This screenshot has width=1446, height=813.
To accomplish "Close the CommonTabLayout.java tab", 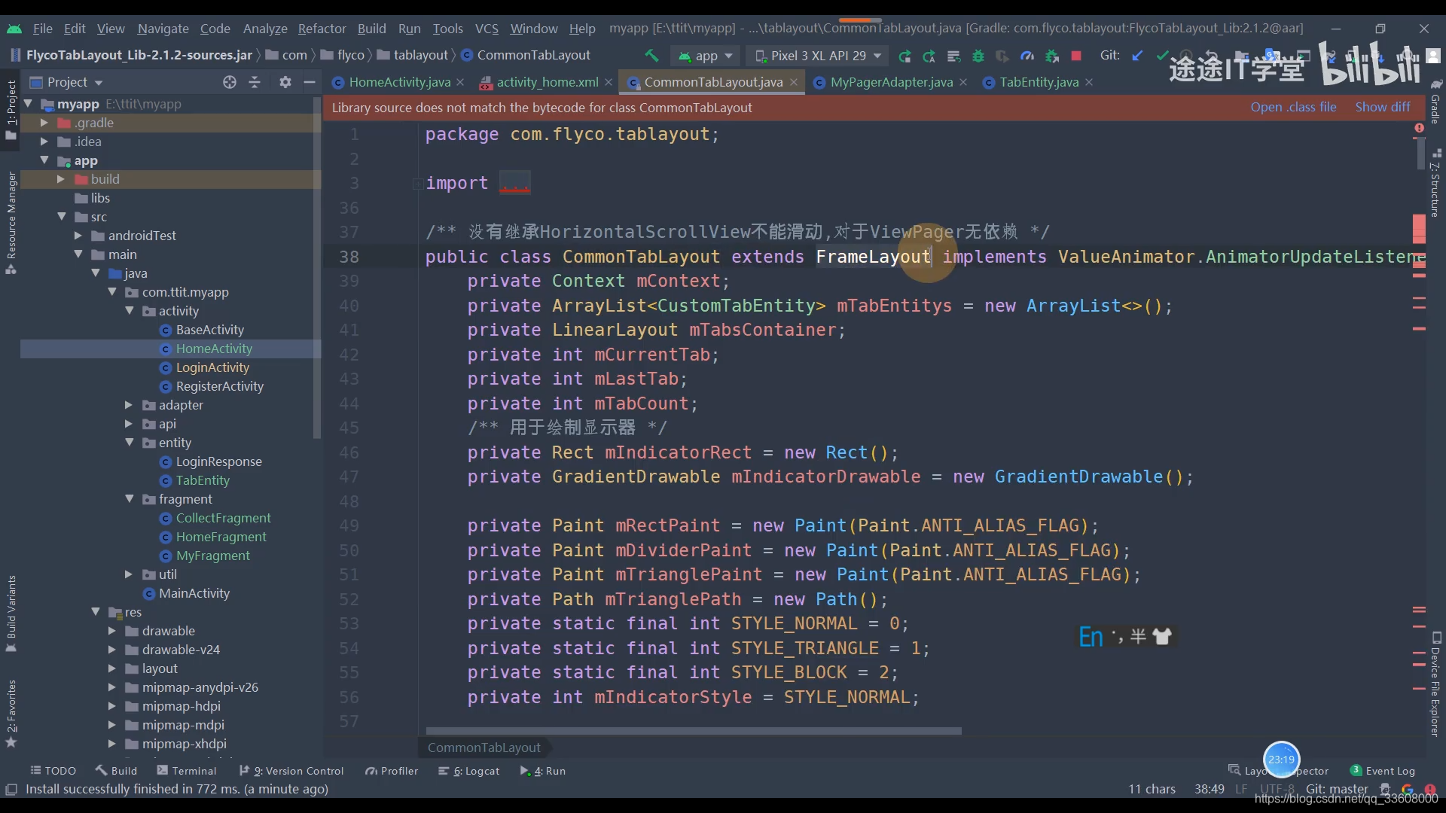I will [x=794, y=82].
